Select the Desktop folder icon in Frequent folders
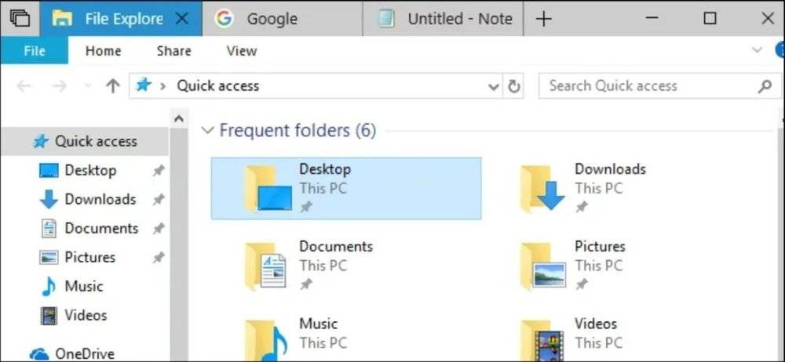Viewport: 785px width, 362px height. point(268,189)
